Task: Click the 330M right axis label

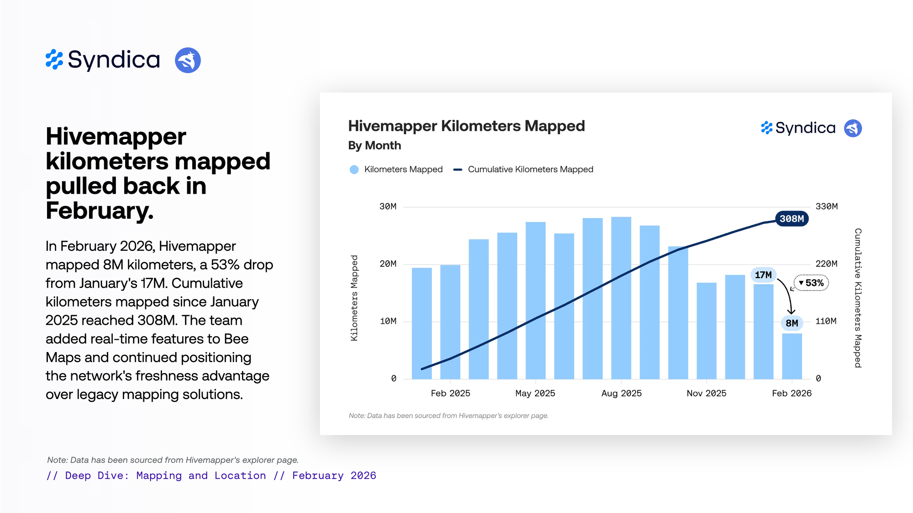Action: [826, 207]
